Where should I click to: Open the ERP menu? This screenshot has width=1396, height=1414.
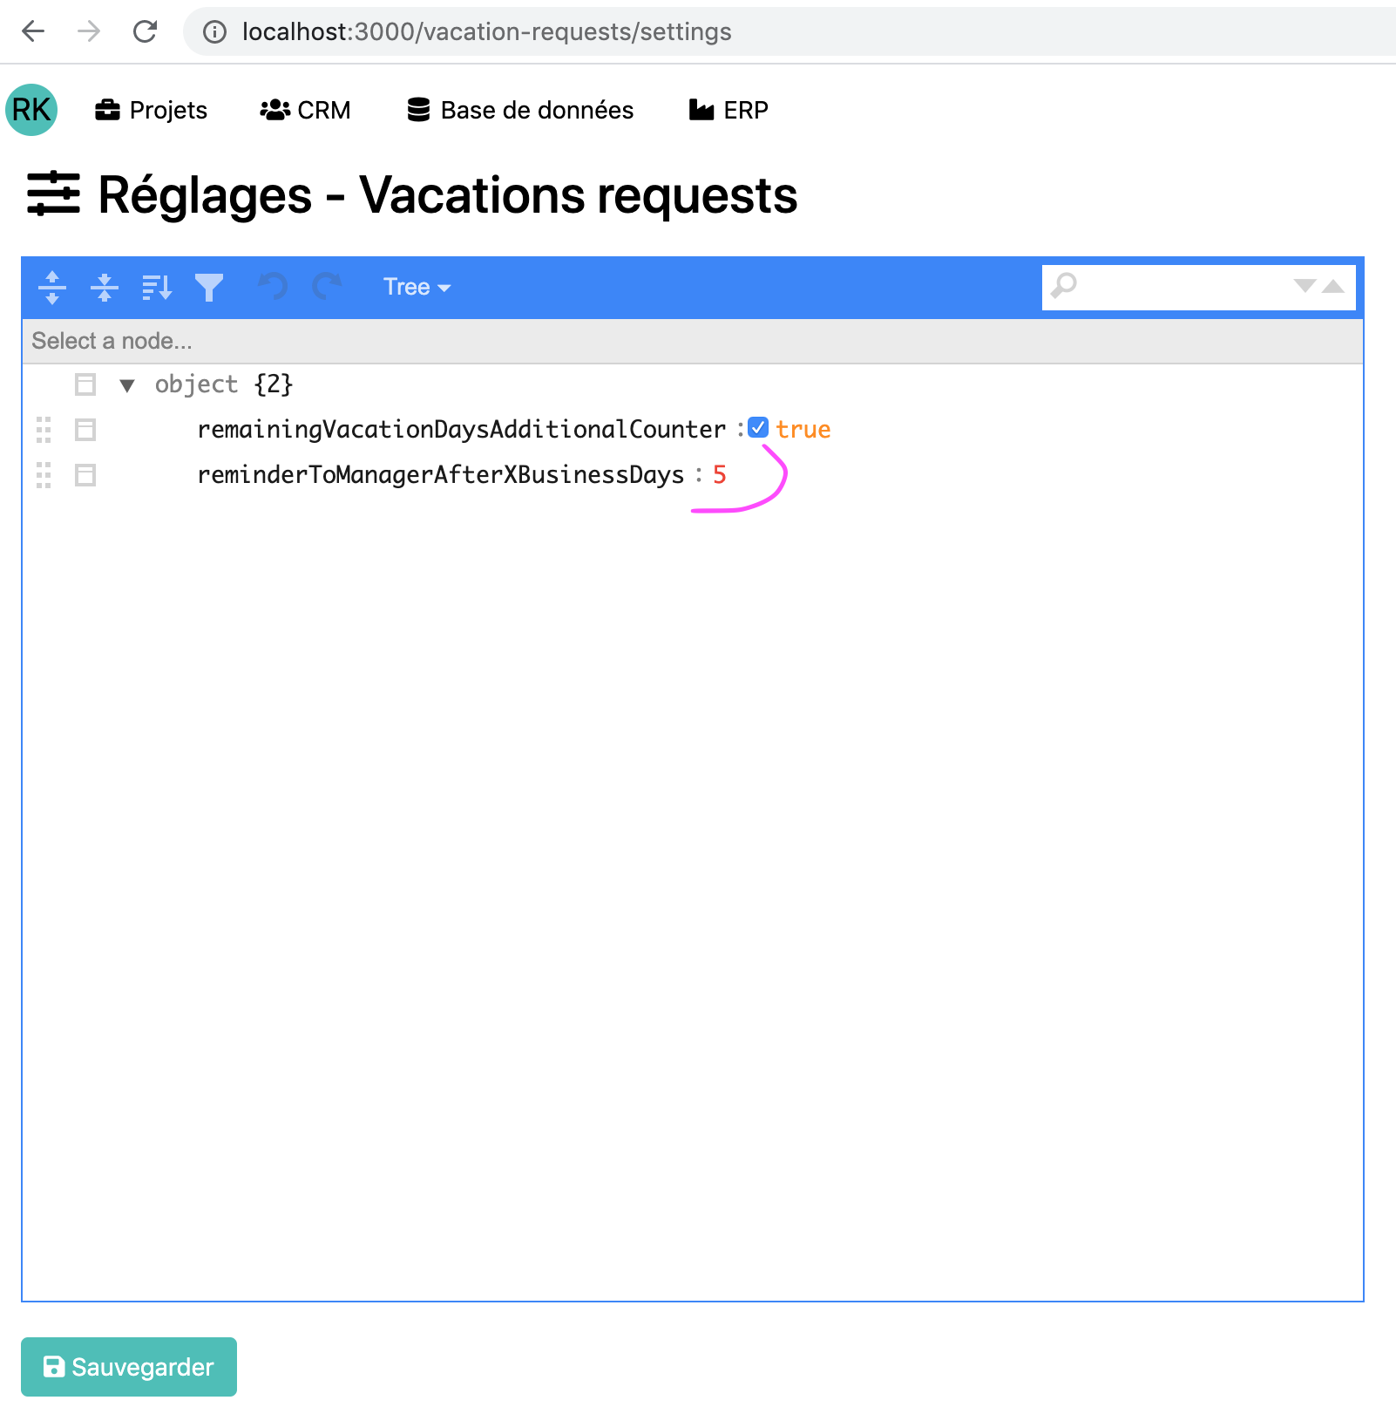click(728, 110)
